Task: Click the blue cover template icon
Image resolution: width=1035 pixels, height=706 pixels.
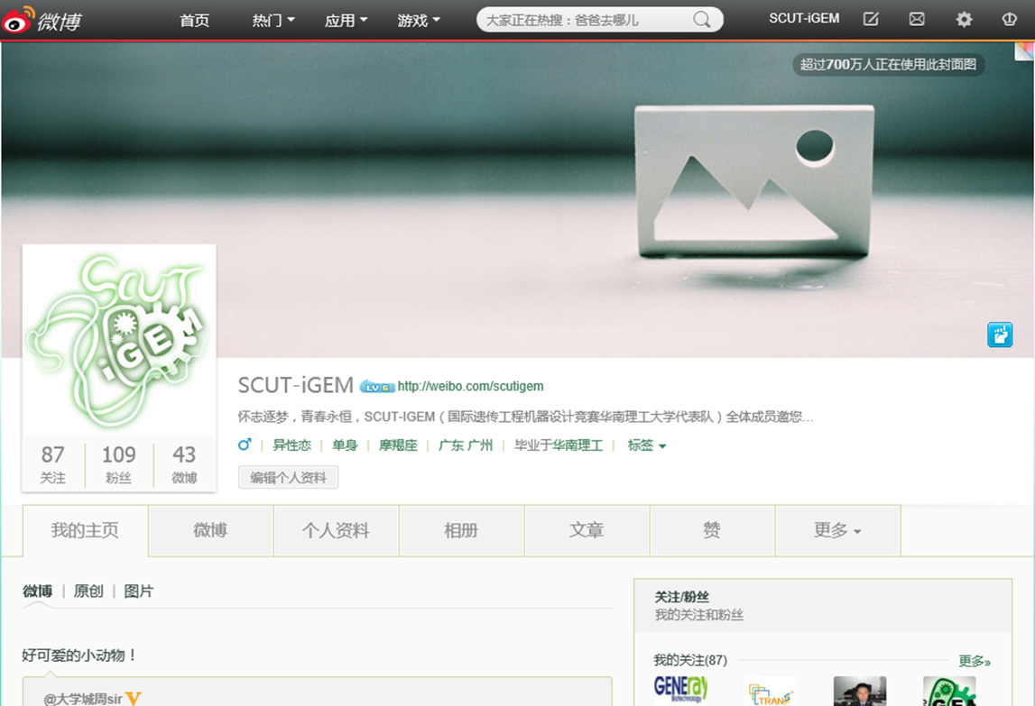Action: [1000, 335]
